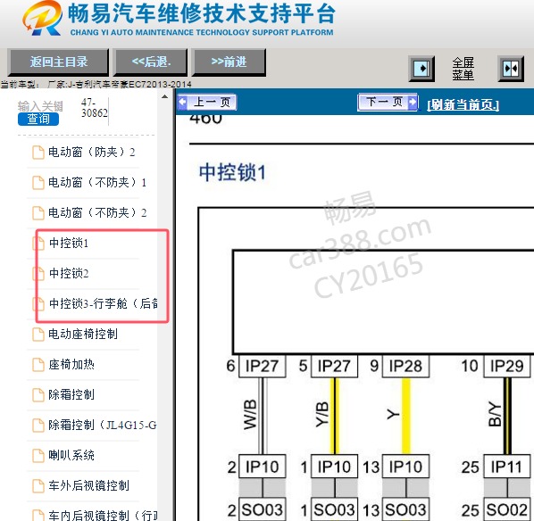Open 车内后视镜控制 entry in sidebar
The width and height of the screenshot is (534, 521).
pos(103,516)
